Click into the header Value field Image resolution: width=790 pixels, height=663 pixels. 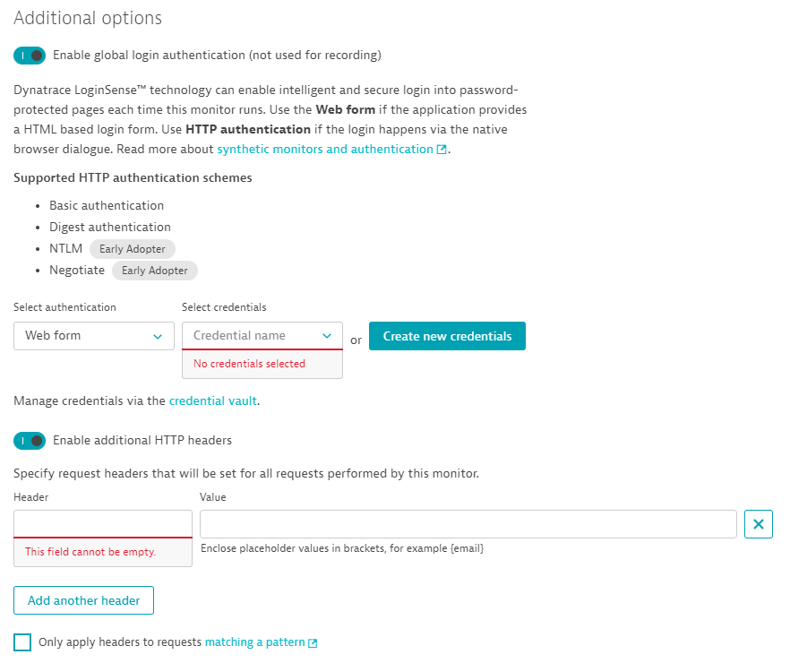coord(468,524)
